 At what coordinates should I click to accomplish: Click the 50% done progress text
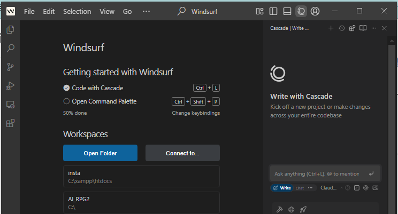tap(75, 113)
